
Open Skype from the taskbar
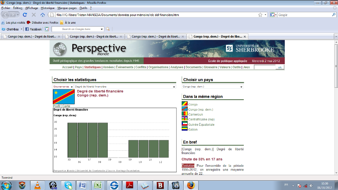[68, 185]
